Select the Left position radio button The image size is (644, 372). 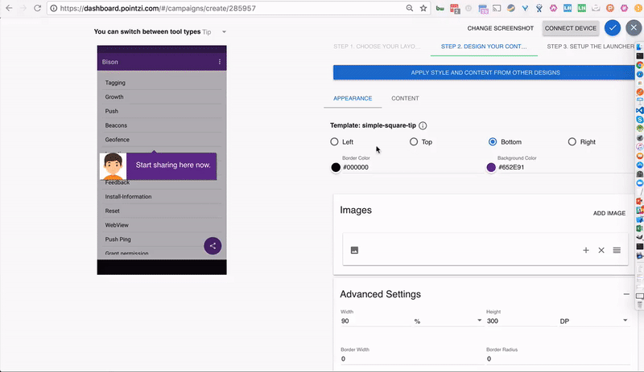tap(334, 142)
